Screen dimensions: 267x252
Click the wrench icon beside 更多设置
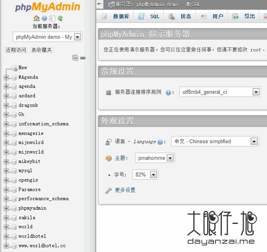pos(109,190)
